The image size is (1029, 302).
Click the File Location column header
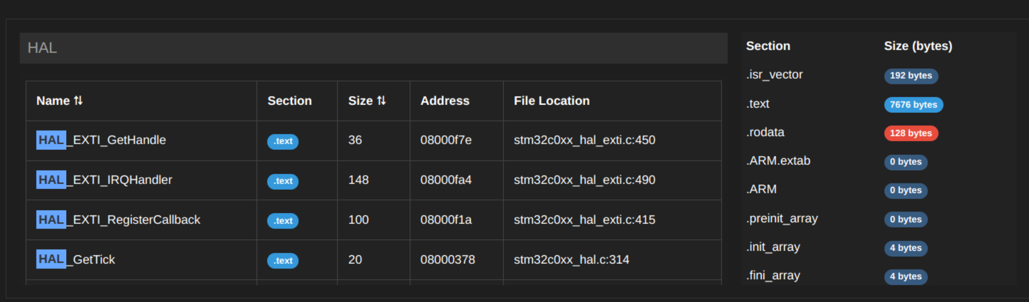coord(551,101)
